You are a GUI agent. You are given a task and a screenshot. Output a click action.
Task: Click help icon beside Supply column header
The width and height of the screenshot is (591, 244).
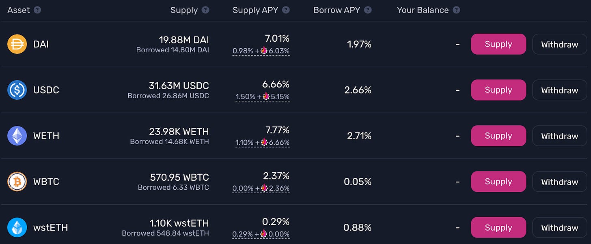click(x=205, y=10)
